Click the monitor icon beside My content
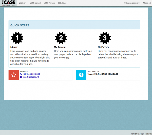 31,3
